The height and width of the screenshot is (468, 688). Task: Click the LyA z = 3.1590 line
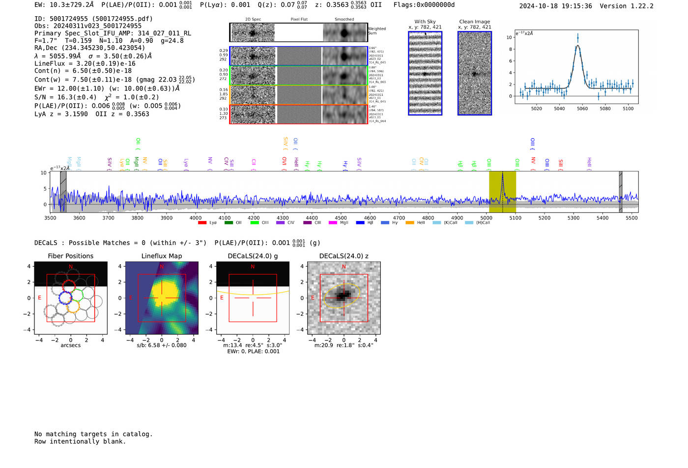point(92,114)
